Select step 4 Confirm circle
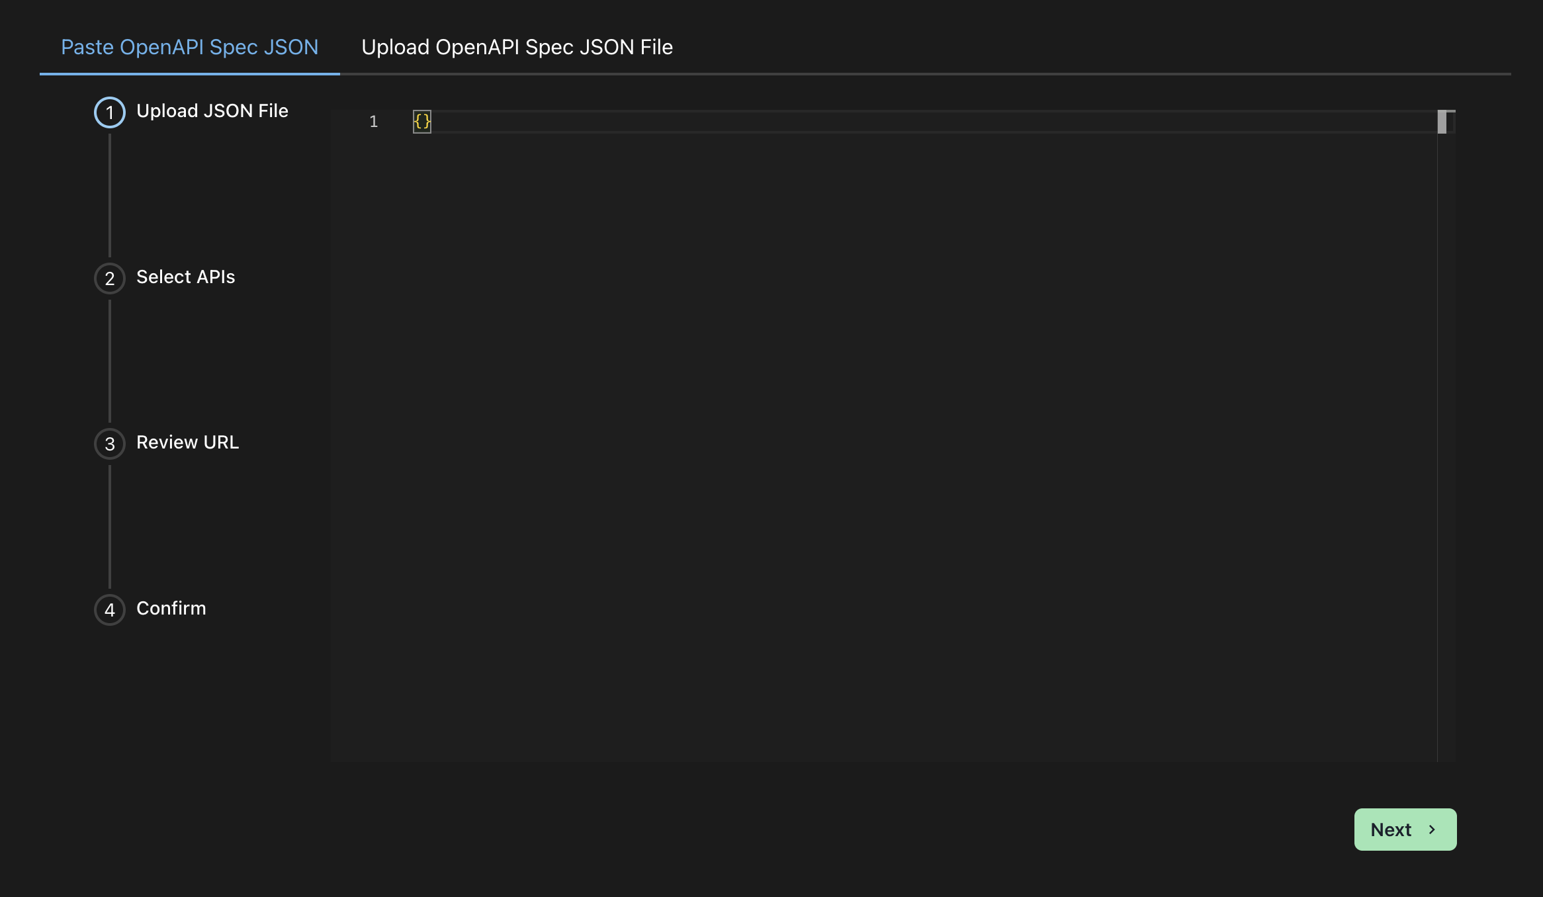The height and width of the screenshot is (897, 1543). tap(110, 610)
